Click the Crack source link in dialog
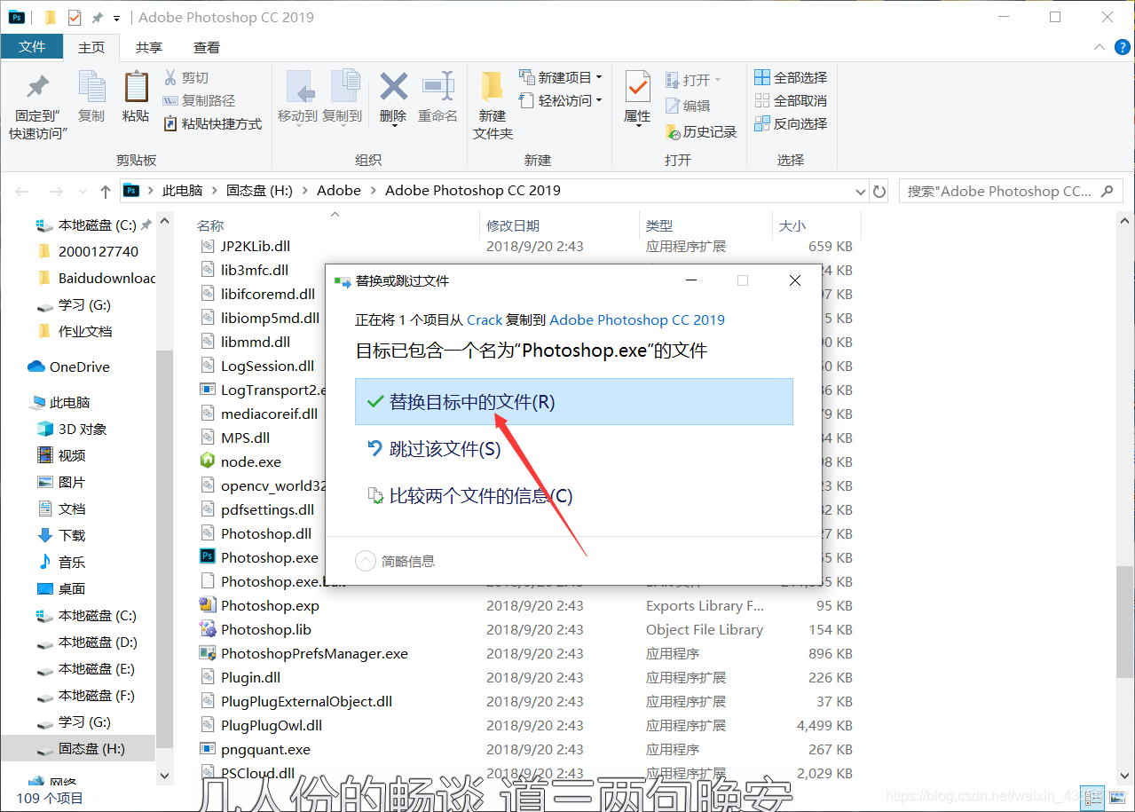Screen dimensions: 1135x812 tap(485, 319)
